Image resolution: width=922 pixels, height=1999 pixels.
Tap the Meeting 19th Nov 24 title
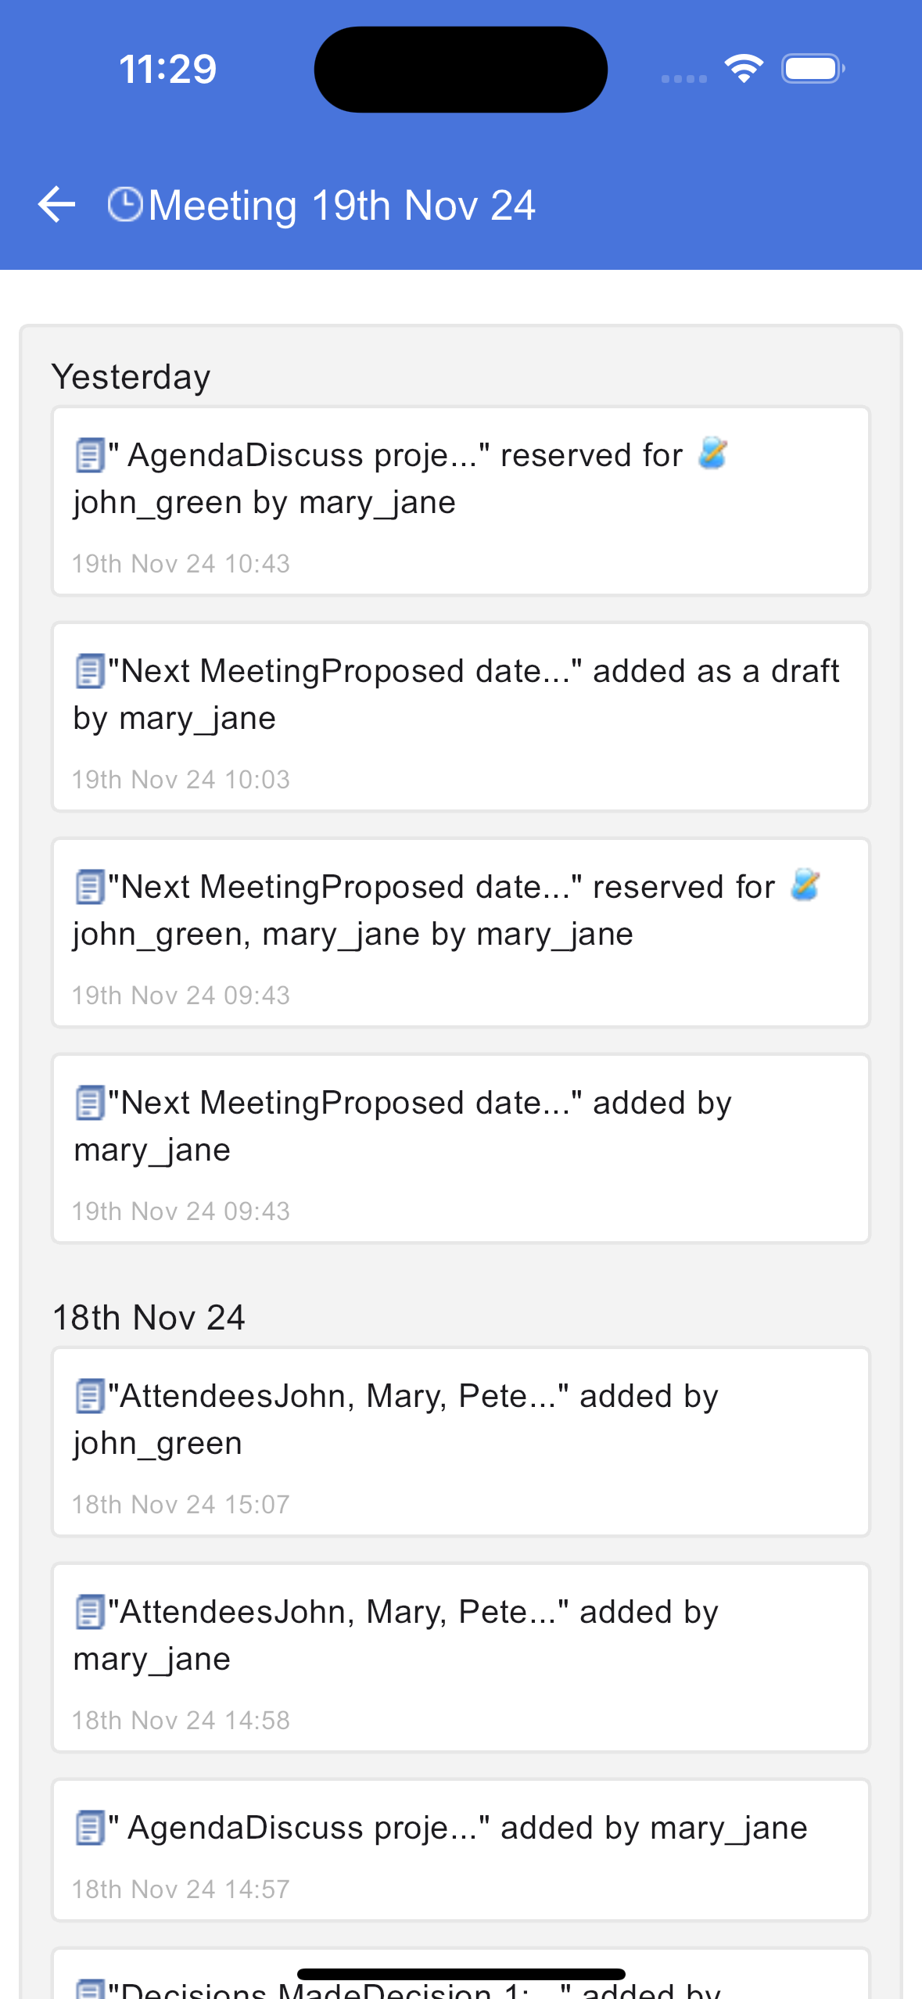342,206
